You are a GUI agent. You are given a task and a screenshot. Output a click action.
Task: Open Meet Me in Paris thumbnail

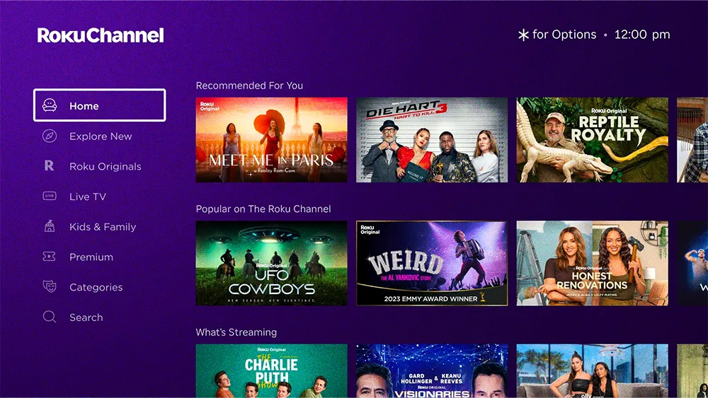click(271, 140)
